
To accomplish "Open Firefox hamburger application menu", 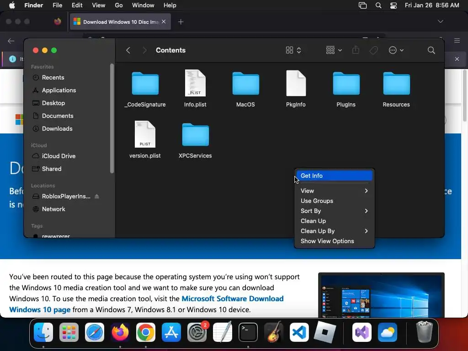I will tap(457, 41).
